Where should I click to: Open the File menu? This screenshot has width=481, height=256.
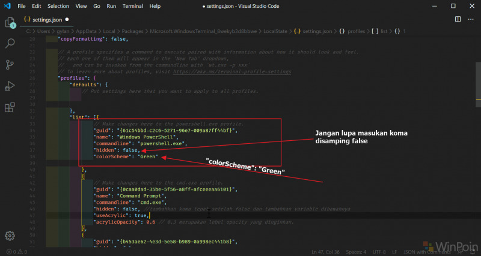tap(22, 6)
